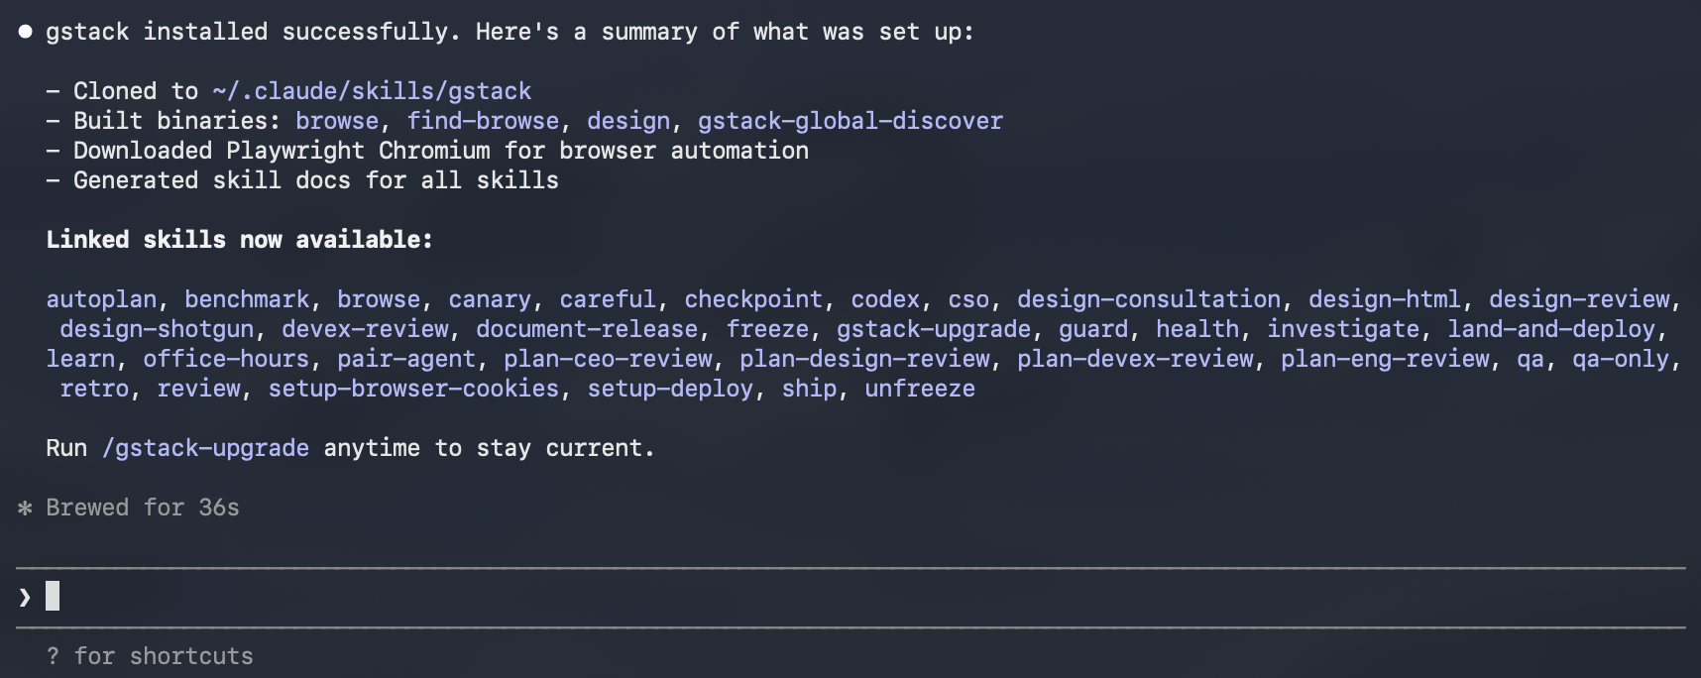Click the office-hours skill name

tap(226, 359)
